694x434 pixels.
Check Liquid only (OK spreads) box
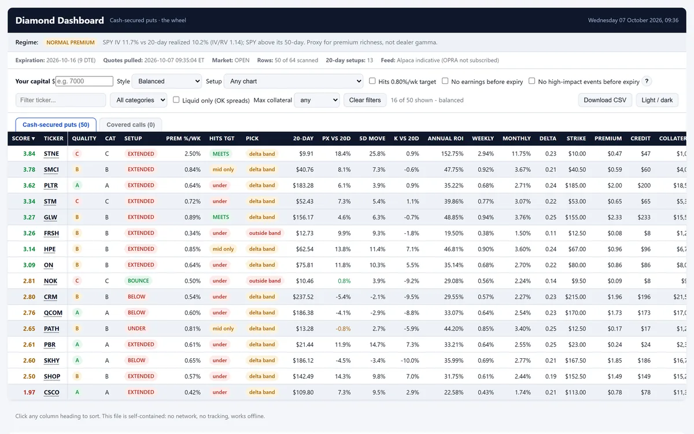(176, 100)
